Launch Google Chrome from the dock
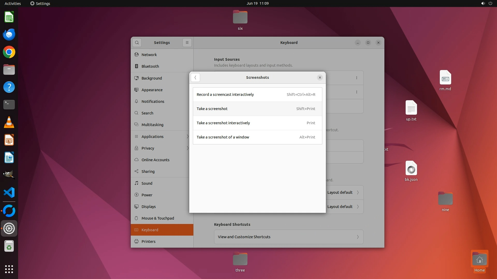 coord(9,52)
